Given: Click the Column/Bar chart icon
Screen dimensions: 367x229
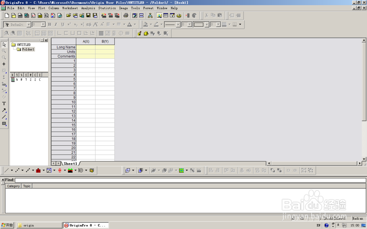Looking at the screenshot, I should click(x=39, y=170).
